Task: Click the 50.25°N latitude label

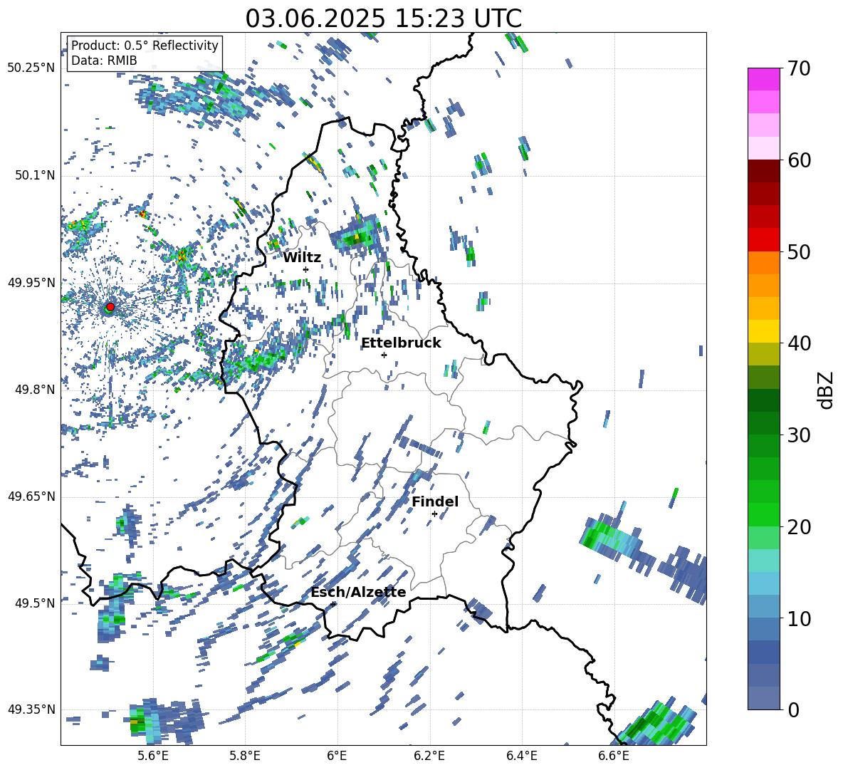Action: pyautogui.click(x=31, y=68)
